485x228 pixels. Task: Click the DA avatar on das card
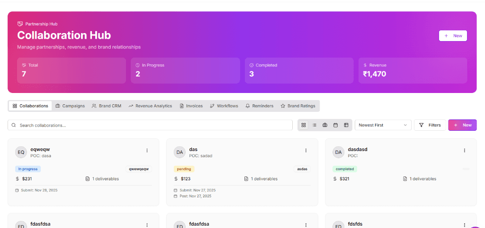coord(180,152)
